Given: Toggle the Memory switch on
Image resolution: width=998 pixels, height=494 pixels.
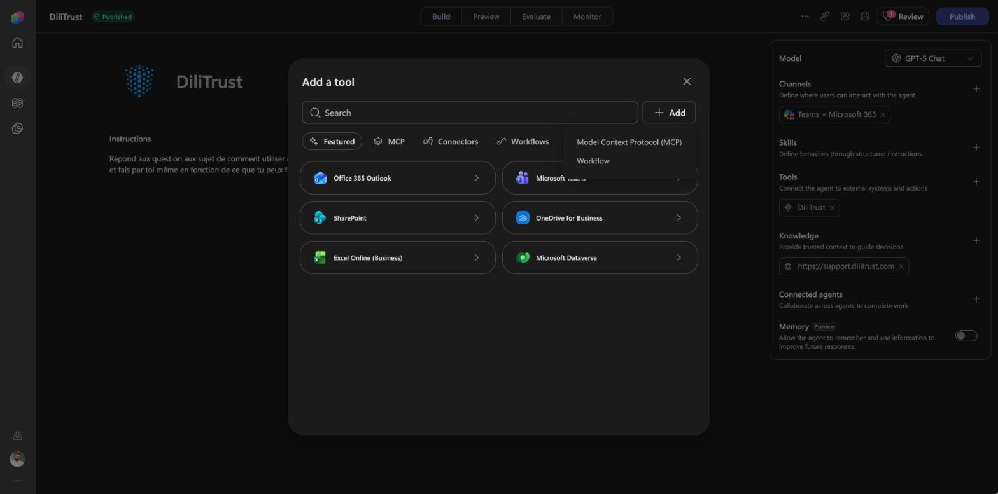Looking at the screenshot, I should 966,336.
